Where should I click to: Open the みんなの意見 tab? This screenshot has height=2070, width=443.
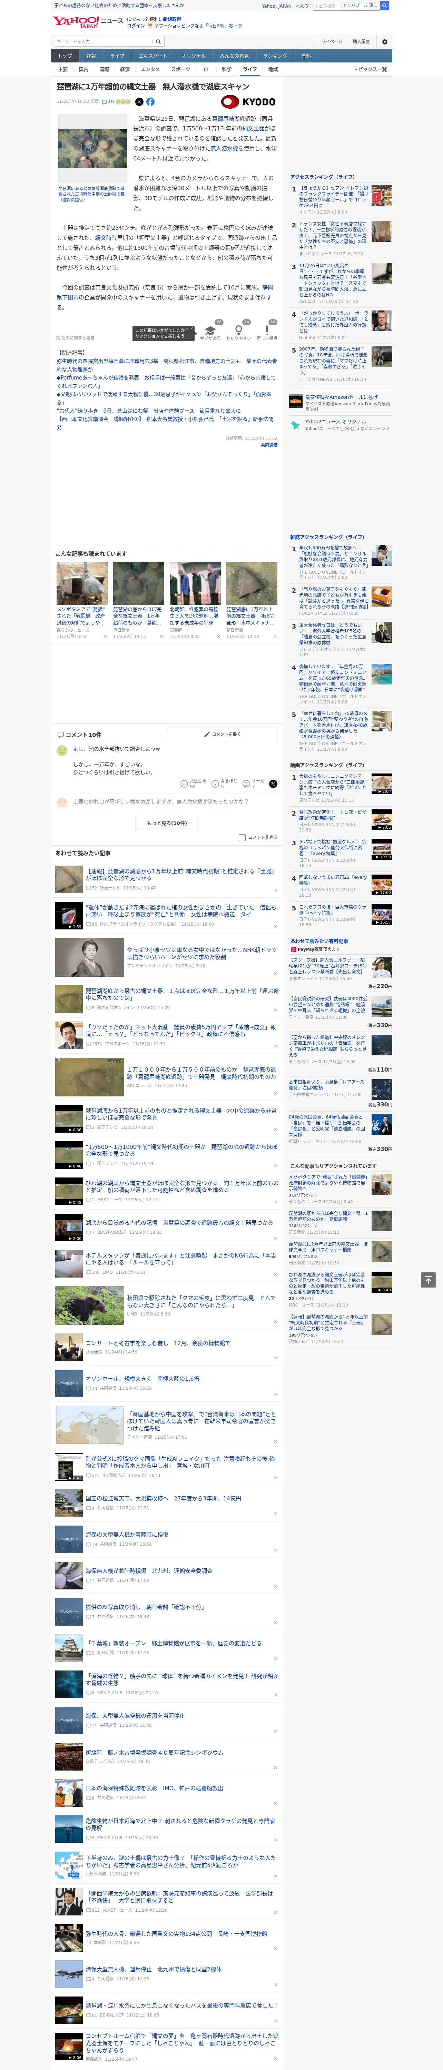click(x=235, y=56)
